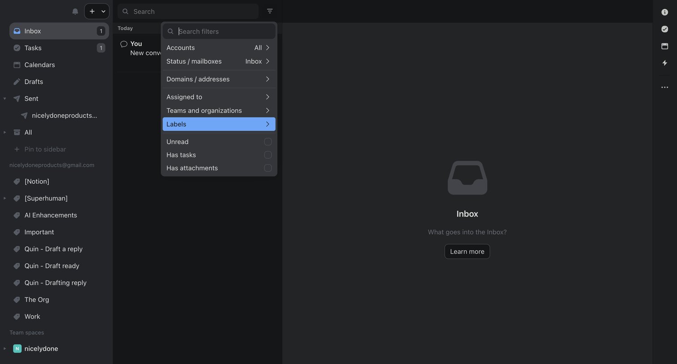
Task: Open the Status / mailboxes filter submenu
Action: (219, 61)
